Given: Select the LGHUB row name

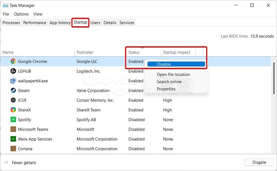Looking at the screenshot, I should [24, 71].
